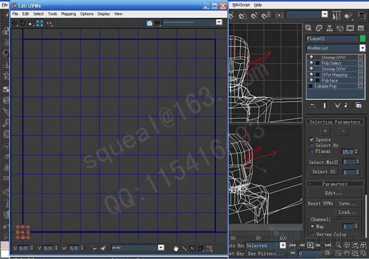
Task: Open the Mapping menu
Action: [x=68, y=14]
